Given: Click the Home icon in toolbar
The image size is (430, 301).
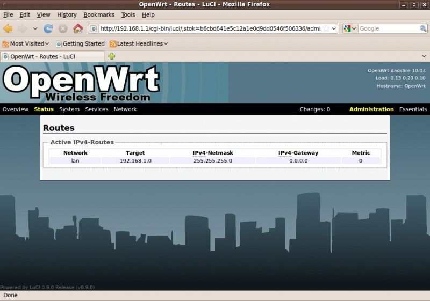Looking at the screenshot, I should [78, 28].
